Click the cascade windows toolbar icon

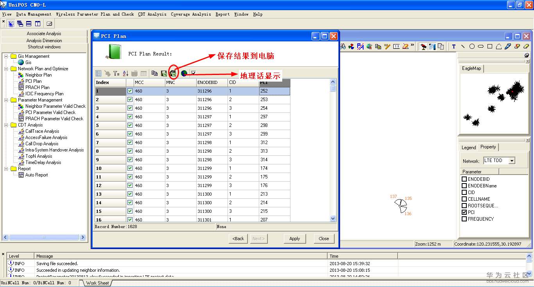pyautogui.click(x=20, y=24)
